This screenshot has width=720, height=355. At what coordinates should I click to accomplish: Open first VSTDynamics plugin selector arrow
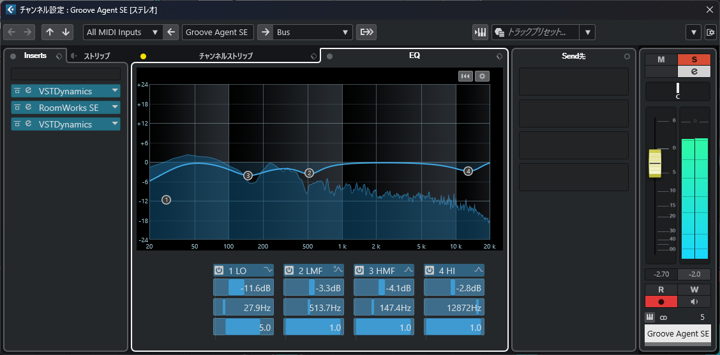[115, 91]
